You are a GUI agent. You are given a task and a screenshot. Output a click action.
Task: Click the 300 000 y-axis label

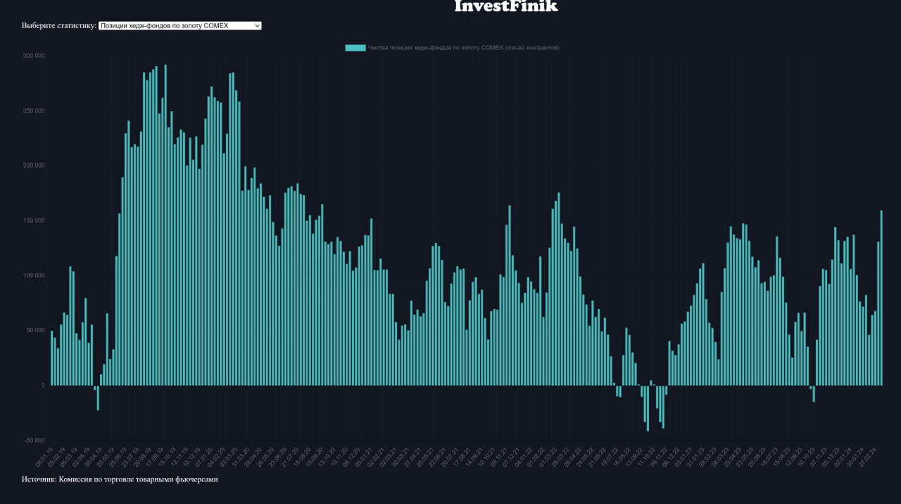click(34, 56)
